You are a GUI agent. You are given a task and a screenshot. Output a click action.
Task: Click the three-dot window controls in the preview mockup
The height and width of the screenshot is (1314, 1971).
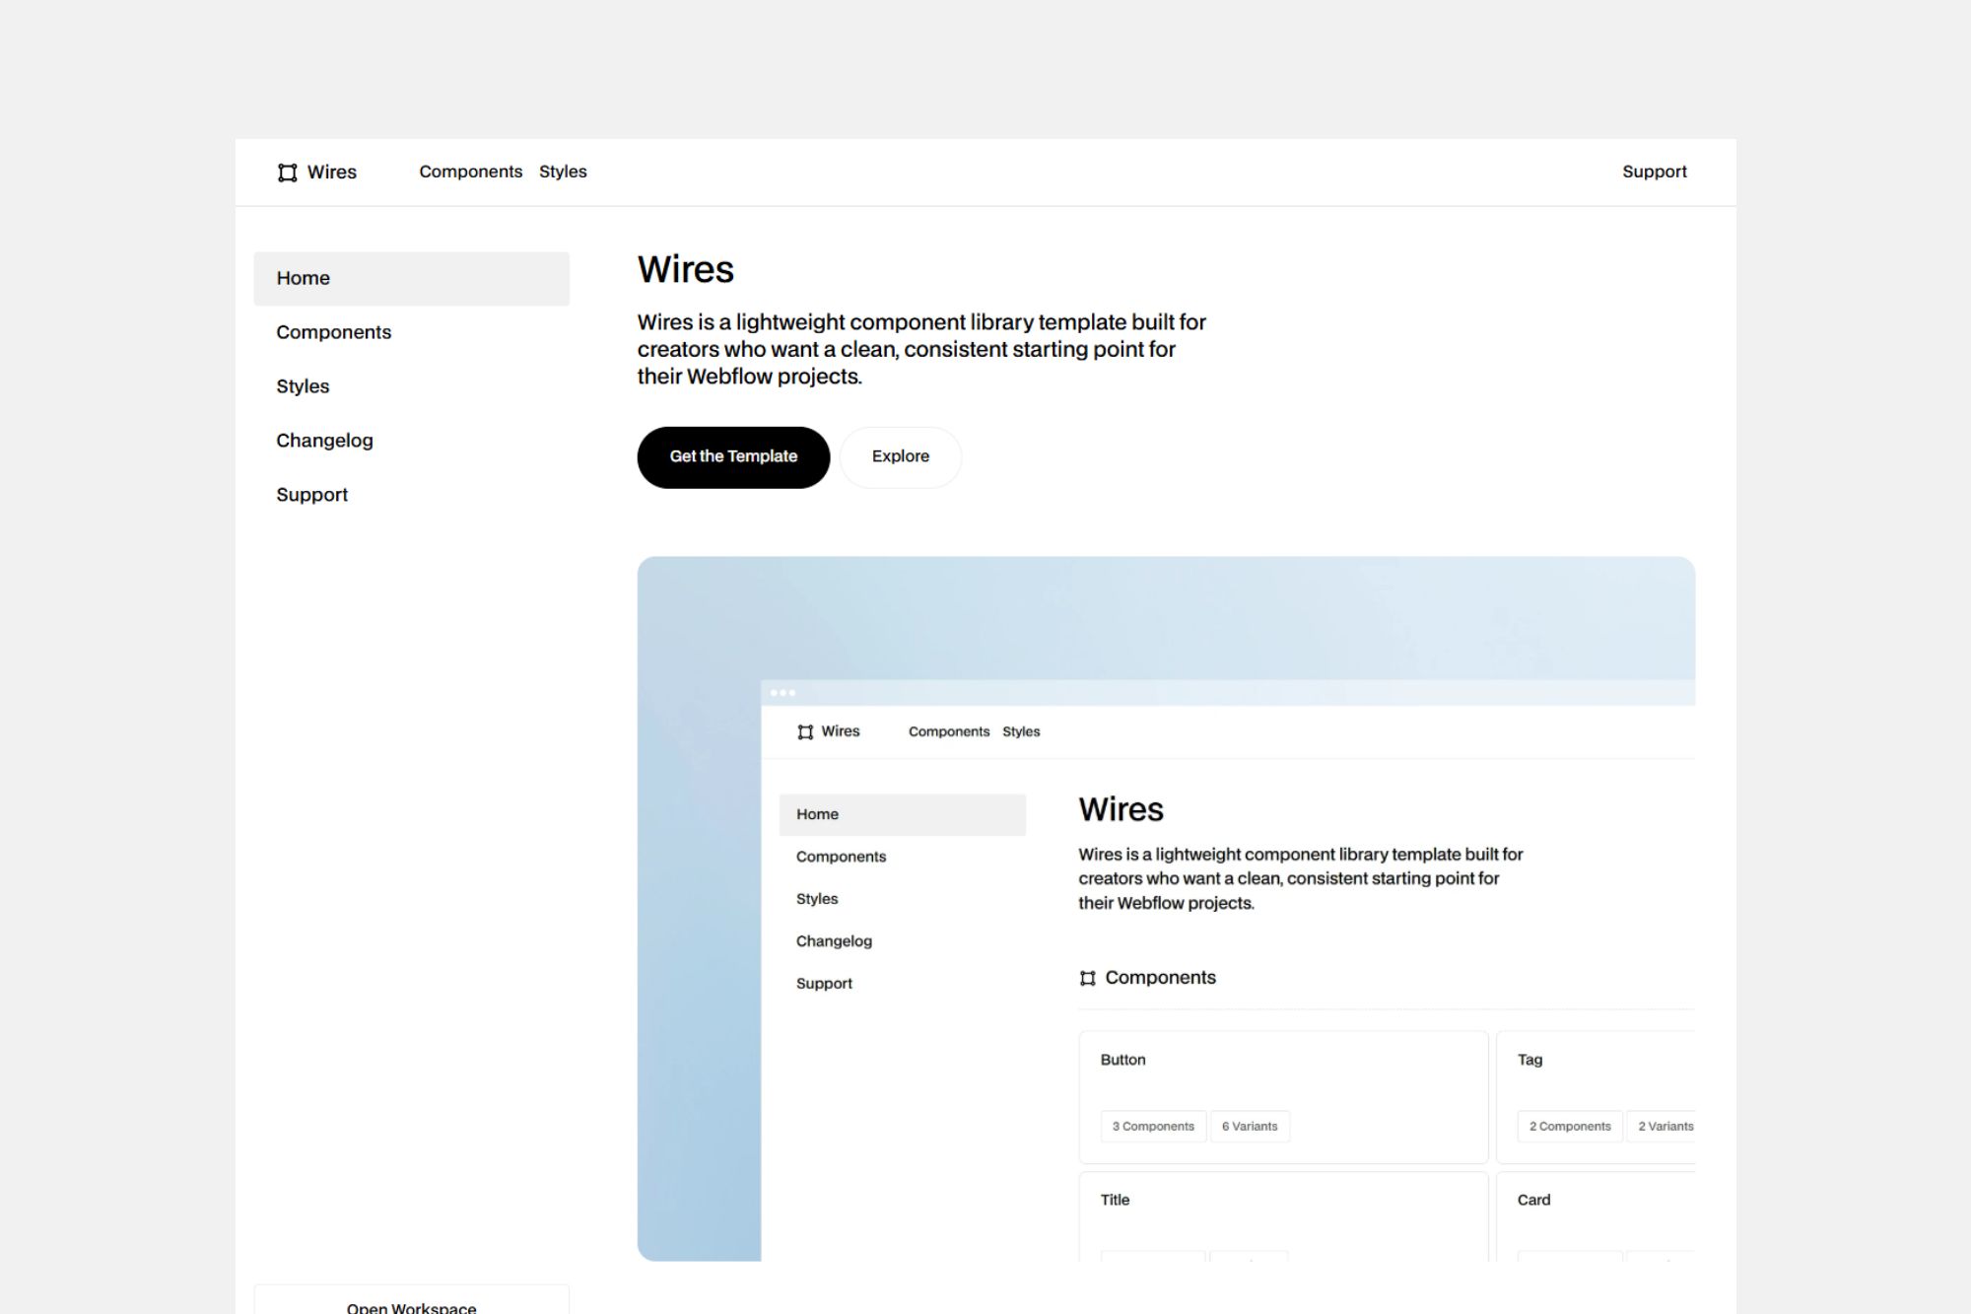[782, 693]
